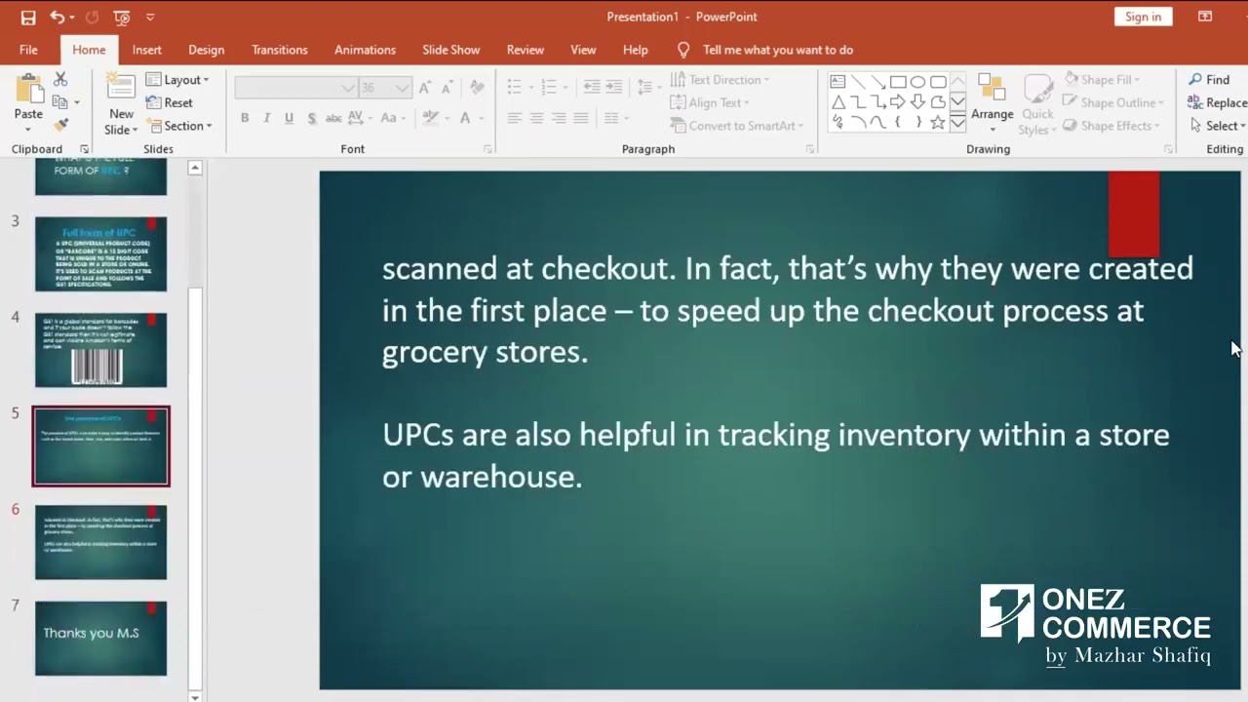Image resolution: width=1248 pixels, height=702 pixels.
Task: Switch to the Transitions tab
Action: 280,50
